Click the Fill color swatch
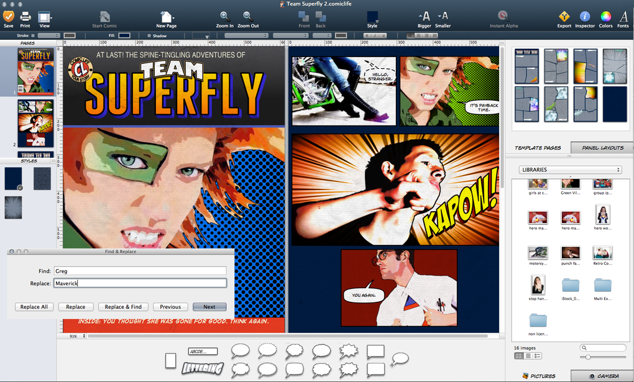 124,35
